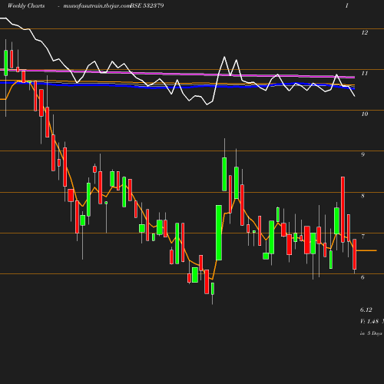Image resolution: width=384 pixels, height=384 pixels.
Task: Click the 'Weekly Charts' title text
Action: pos(26,5)
